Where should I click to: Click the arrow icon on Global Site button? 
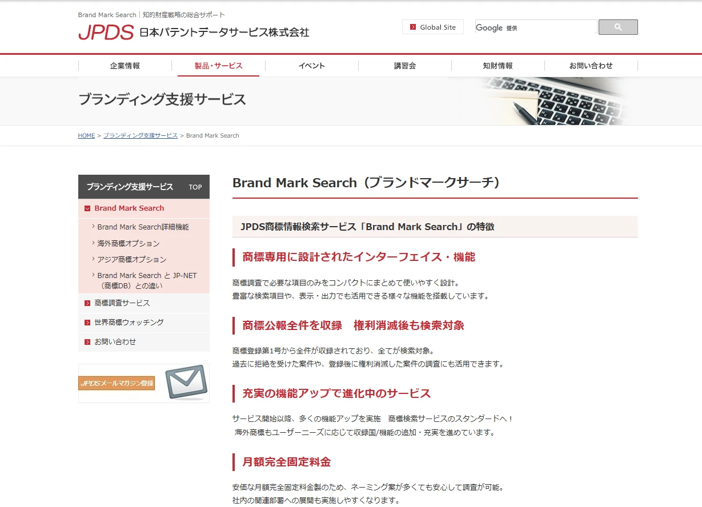pos(412,27)
